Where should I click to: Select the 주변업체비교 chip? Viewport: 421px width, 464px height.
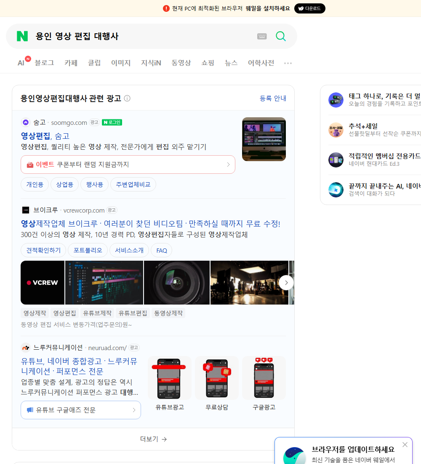coord(133,185)
